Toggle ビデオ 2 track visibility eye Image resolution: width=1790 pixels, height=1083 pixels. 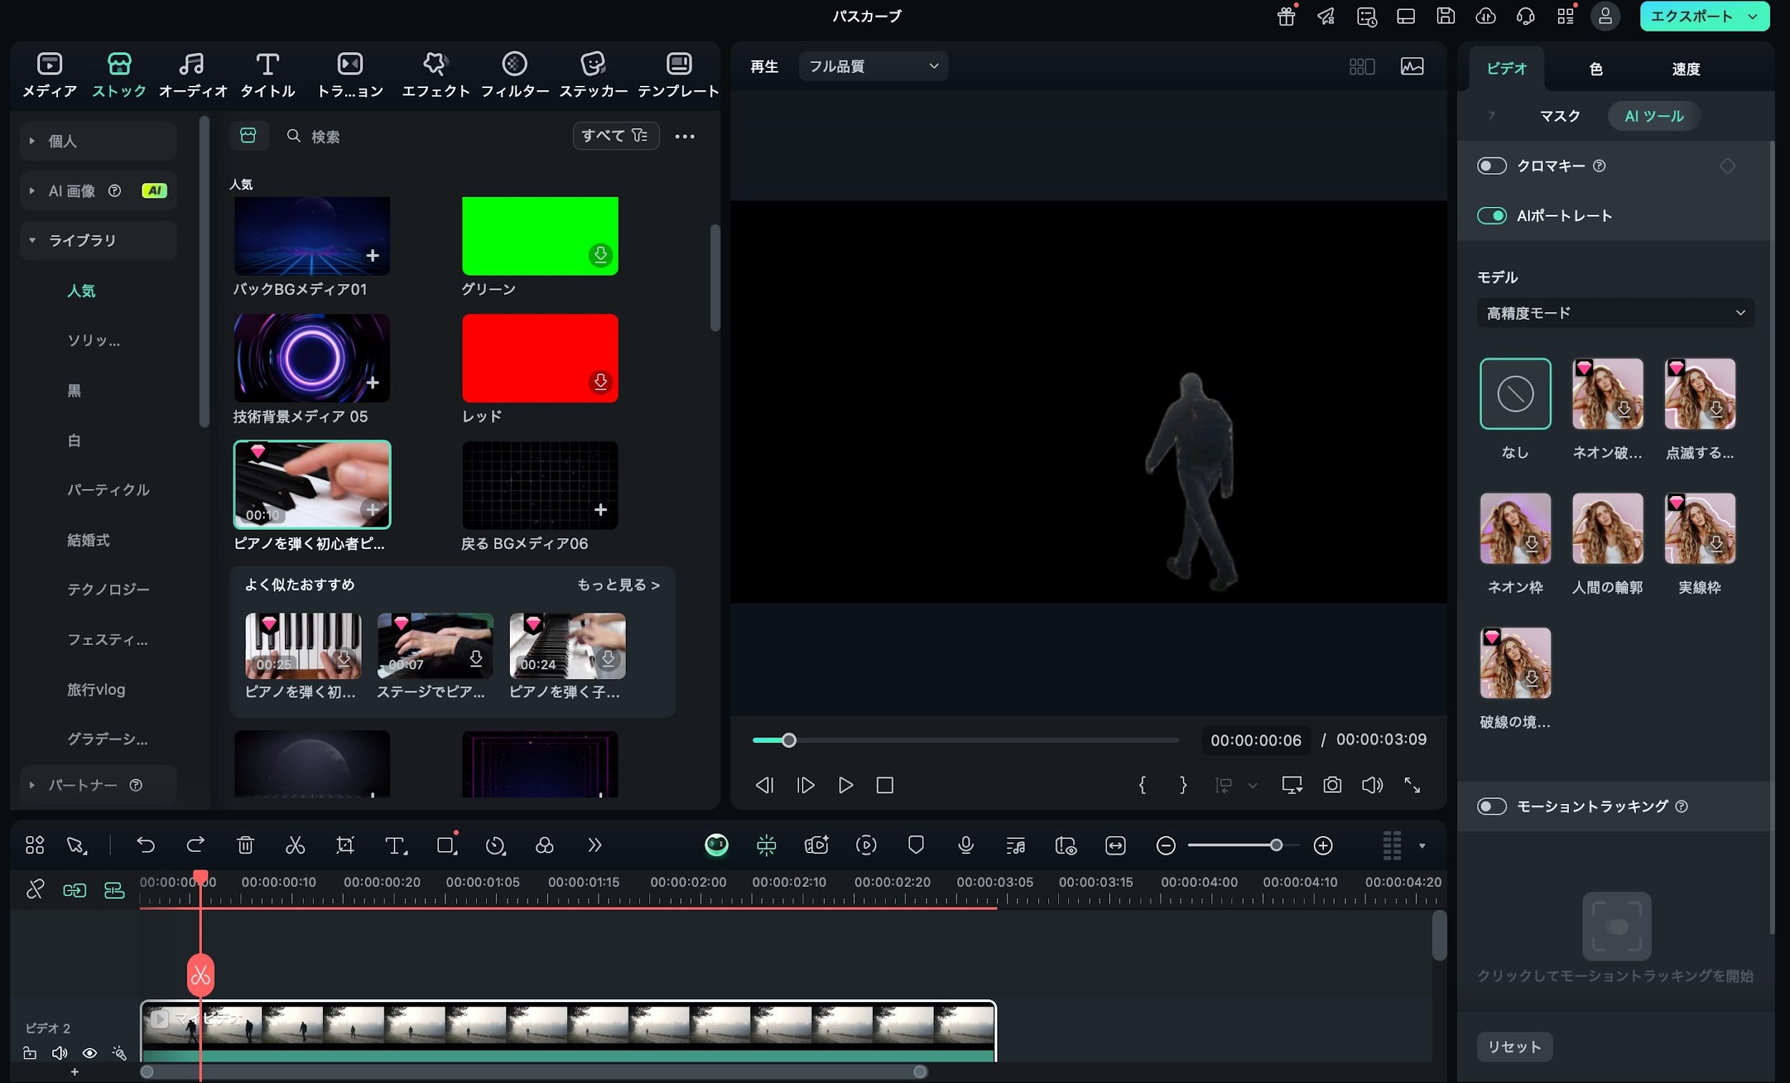89,1053
